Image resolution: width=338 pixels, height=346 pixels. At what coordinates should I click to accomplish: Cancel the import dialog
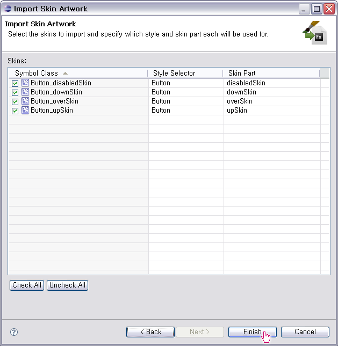(305, 332)
